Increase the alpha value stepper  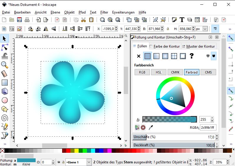click(212, 118)
